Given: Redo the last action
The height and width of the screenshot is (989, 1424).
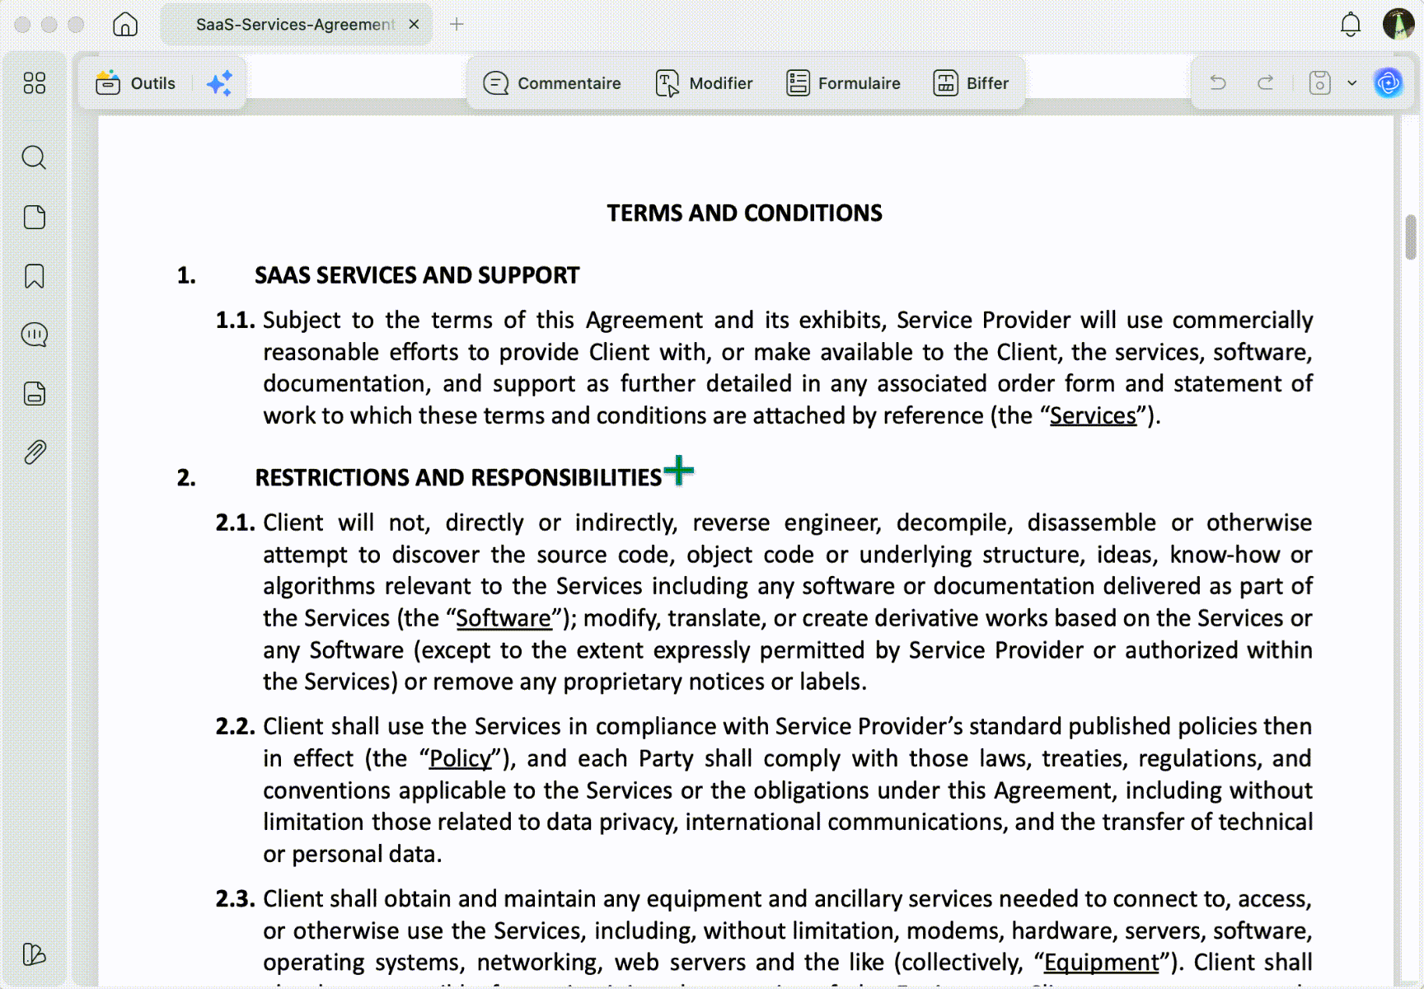Looking at the screenshot, I should pos(1266,82).
